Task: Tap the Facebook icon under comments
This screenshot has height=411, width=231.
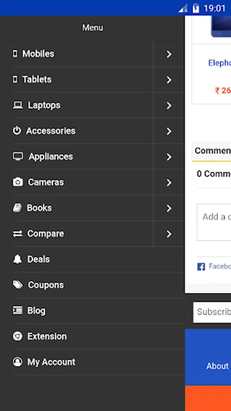Action: pos(201,267)
